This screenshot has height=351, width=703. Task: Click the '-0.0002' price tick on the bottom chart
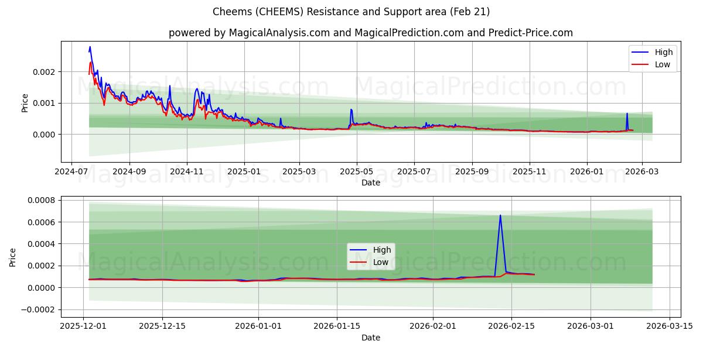click(x=39, y=309)
